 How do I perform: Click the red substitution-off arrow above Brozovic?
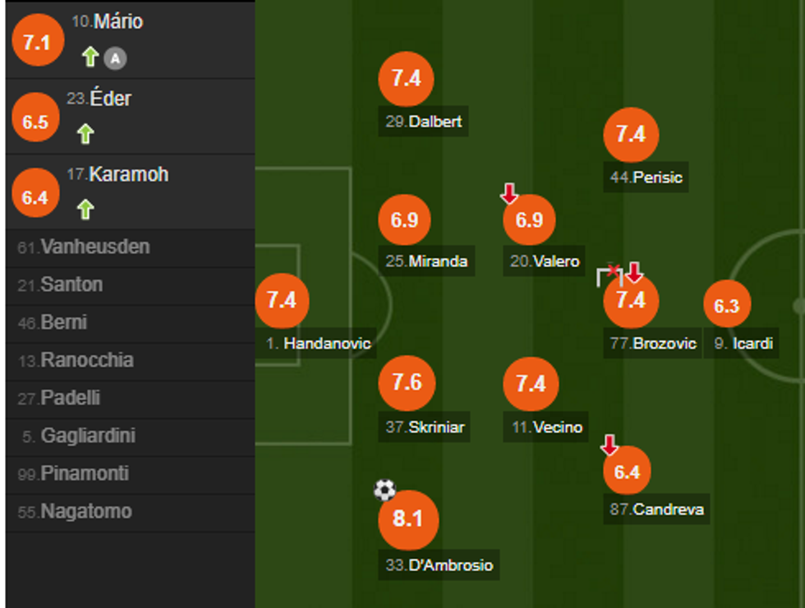pos(636,271)
